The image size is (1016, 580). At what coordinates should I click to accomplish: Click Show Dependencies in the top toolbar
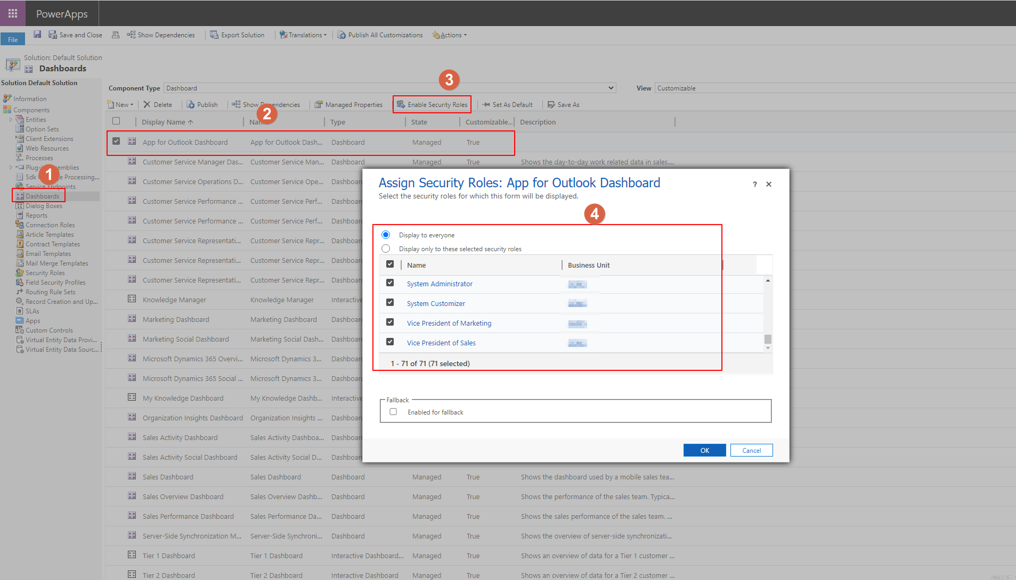161,35
